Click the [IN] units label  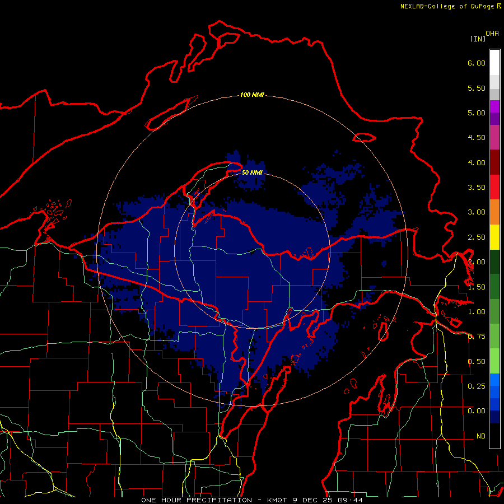[x=478, y=39]
